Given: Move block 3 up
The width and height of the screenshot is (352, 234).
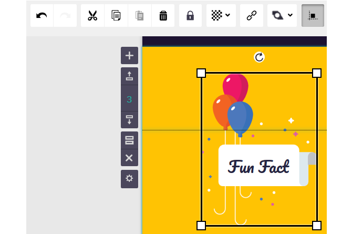Looking at the screenshot, I should tap(130, 76).
